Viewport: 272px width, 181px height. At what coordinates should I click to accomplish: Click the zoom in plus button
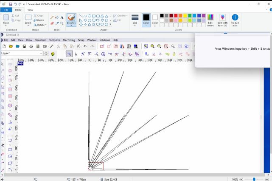(x=267, y=179)
